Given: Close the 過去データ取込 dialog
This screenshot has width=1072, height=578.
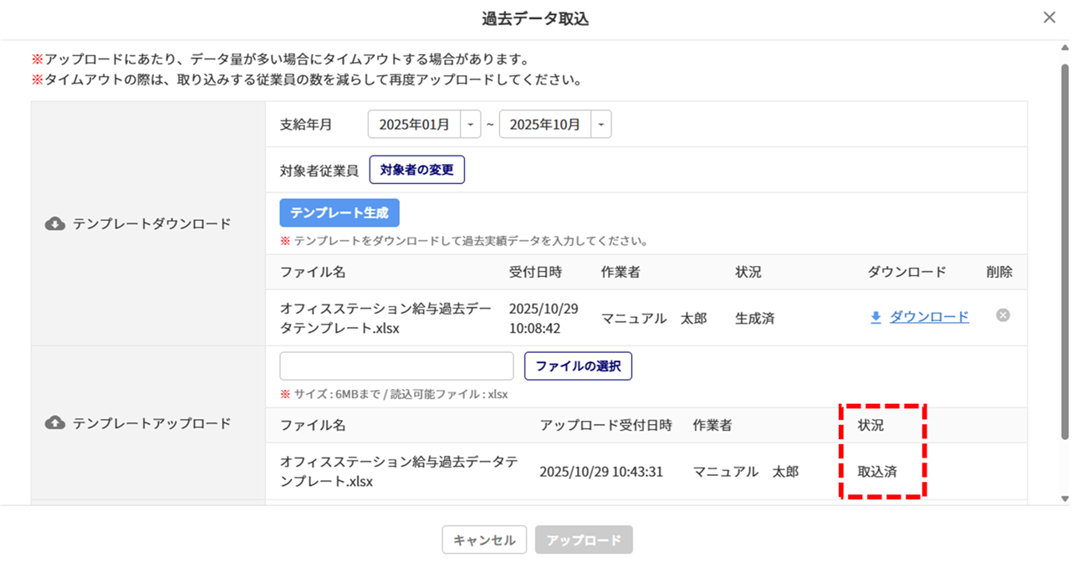Looking at the screenshot, I should [x=1049, y=18].
